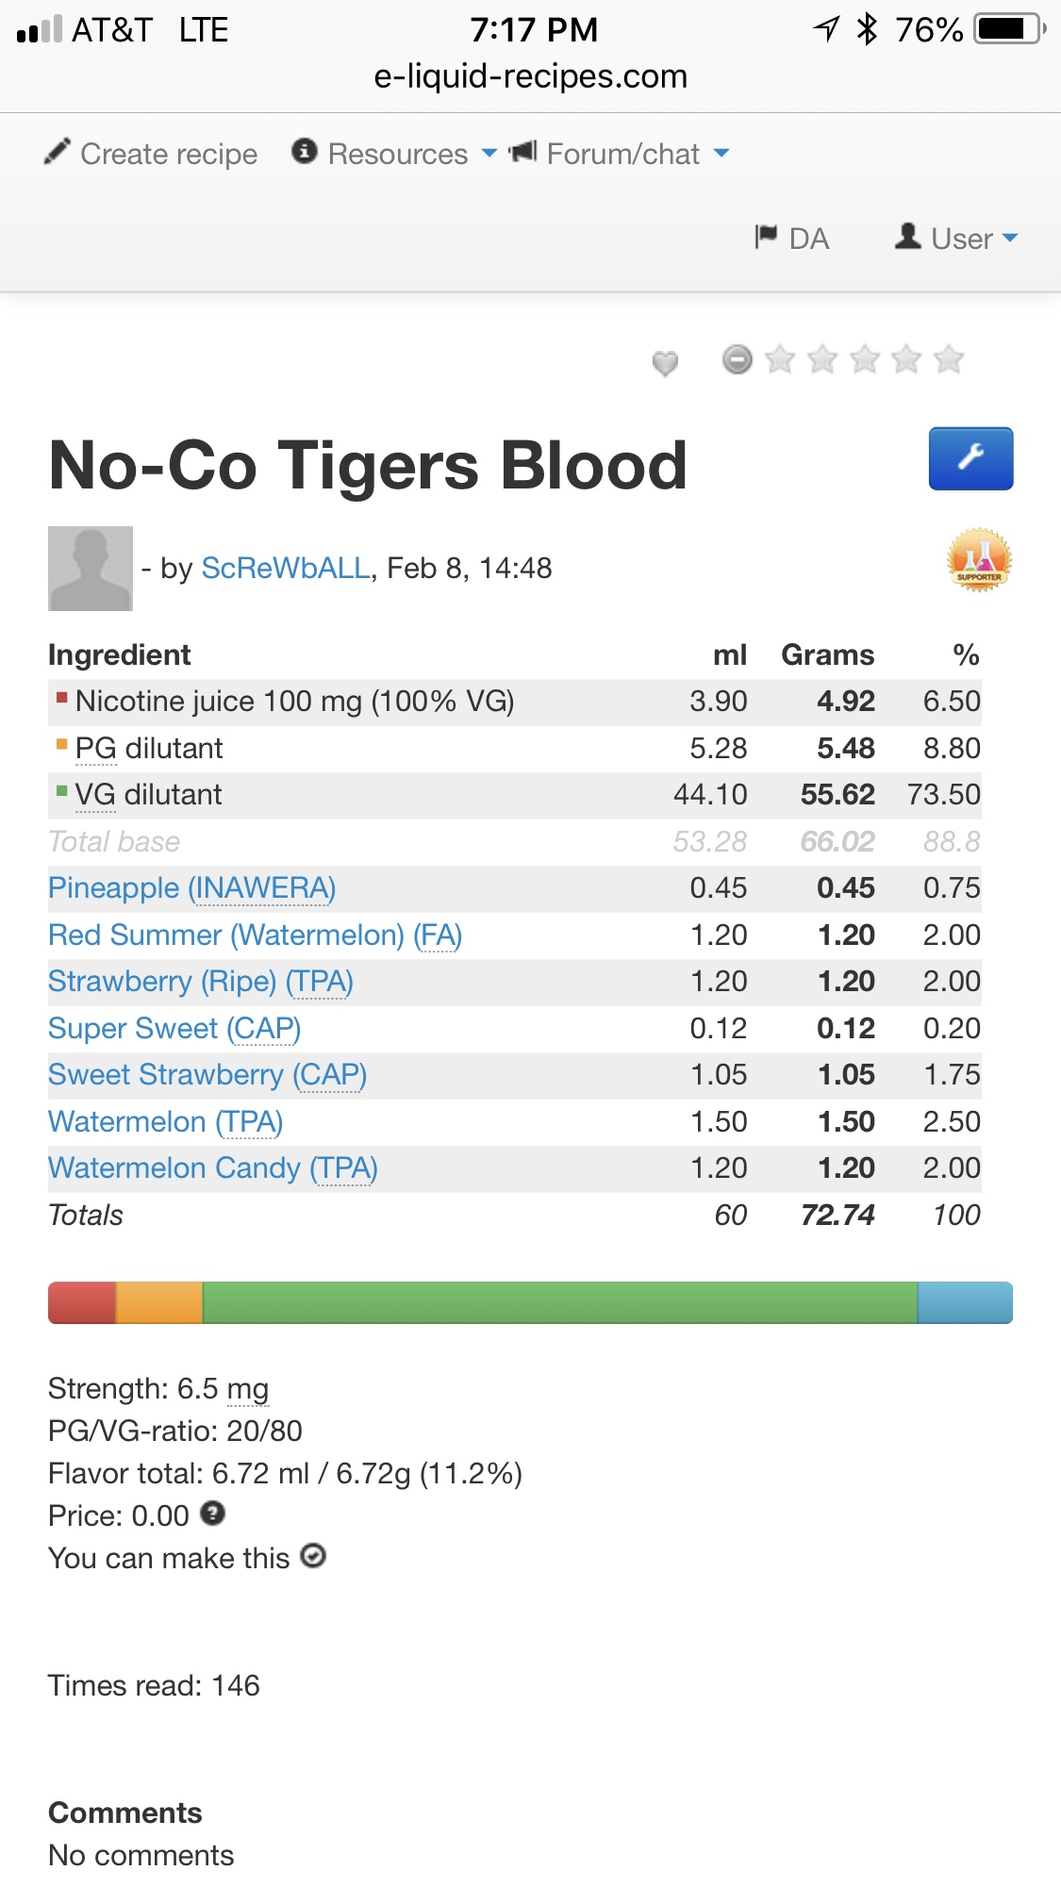
Task: Click the blue wrench adapt-recipe button
Action: click(970, 458)
